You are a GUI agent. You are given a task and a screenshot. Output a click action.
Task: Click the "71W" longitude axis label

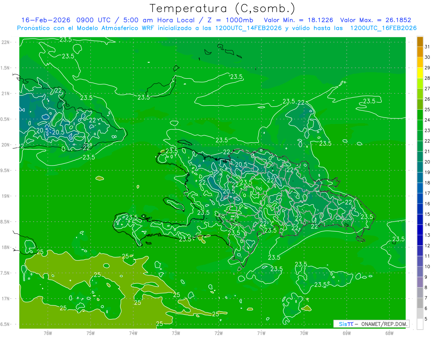point(261,333)
